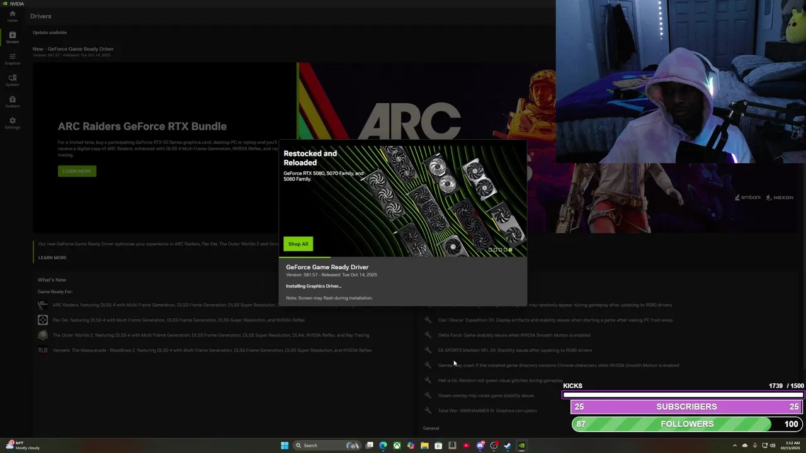Click the EA SPORTS Madden NFL 26 wrench icon
This screenshot has width=806, height=453.
[428, 350]
